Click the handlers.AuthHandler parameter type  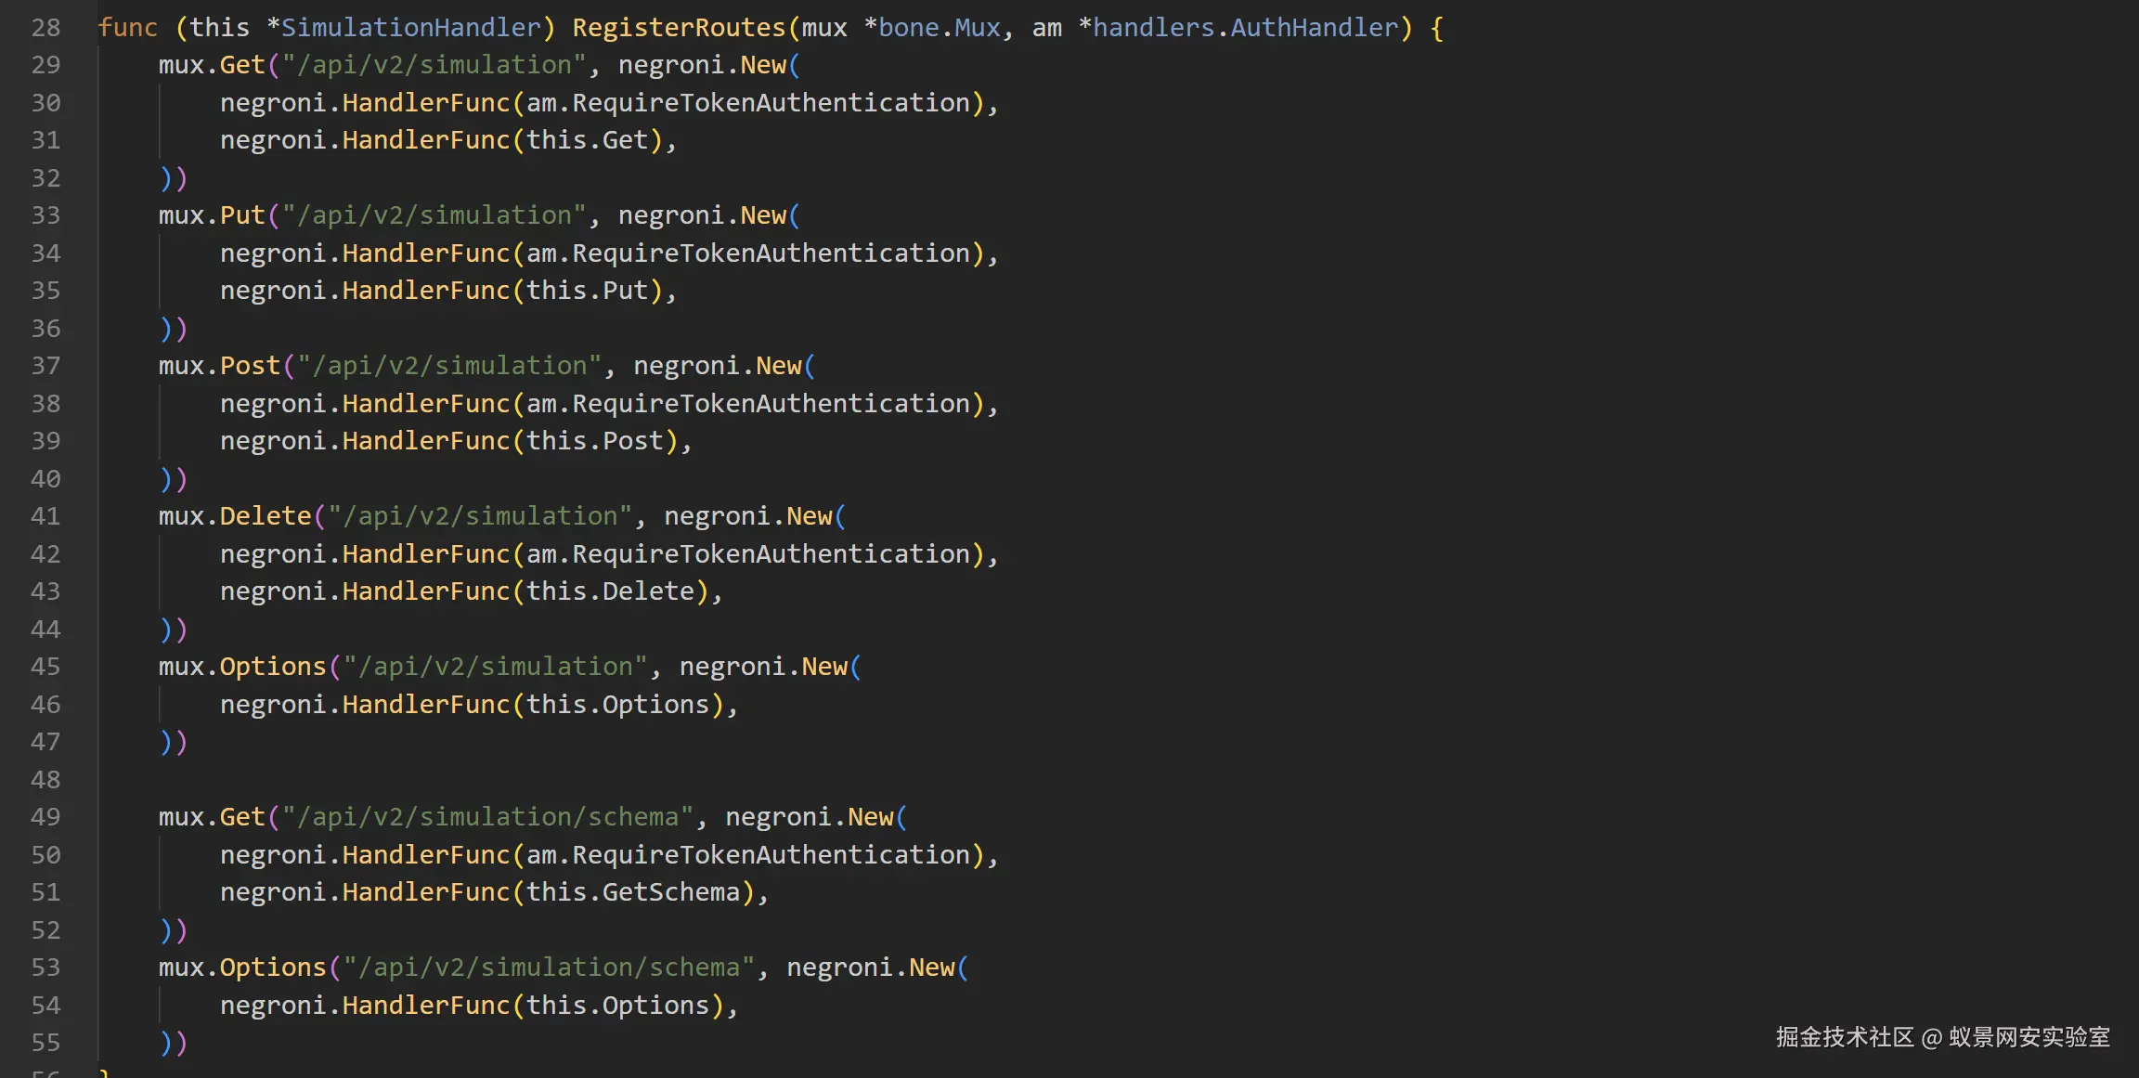1244,28
